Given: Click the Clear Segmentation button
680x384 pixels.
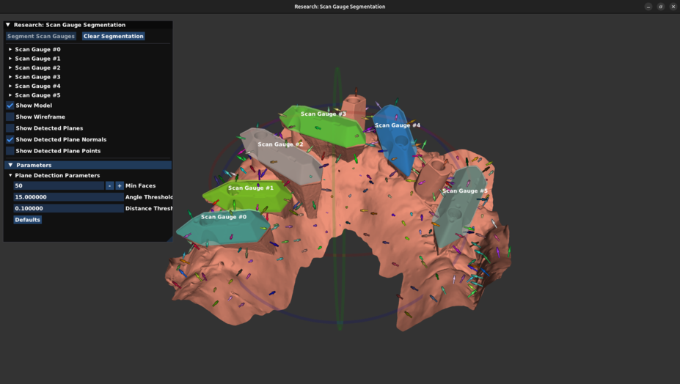Looking at the screenshot, I should pyautogui.click(x=113, y=36).
